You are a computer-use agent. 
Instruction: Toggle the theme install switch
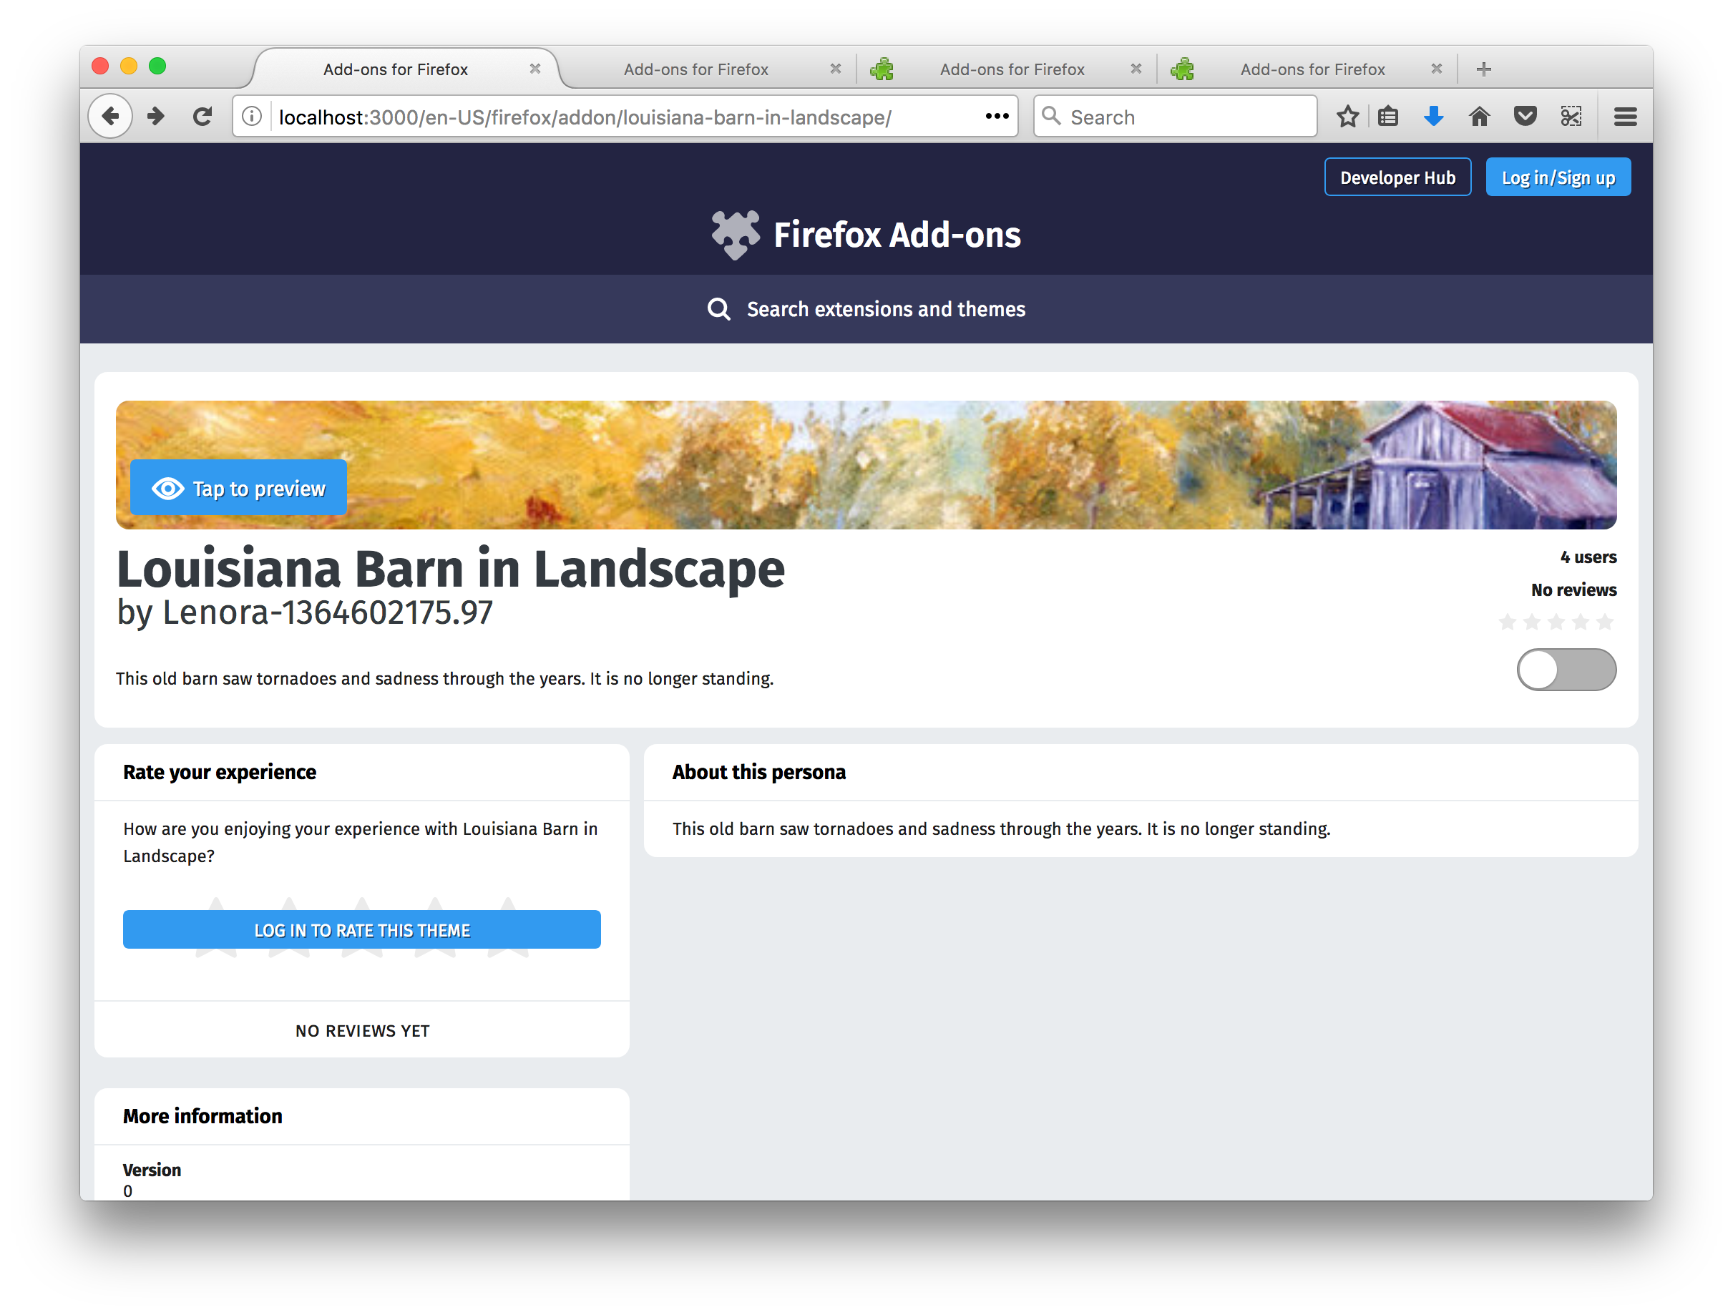pos(1566,670)
